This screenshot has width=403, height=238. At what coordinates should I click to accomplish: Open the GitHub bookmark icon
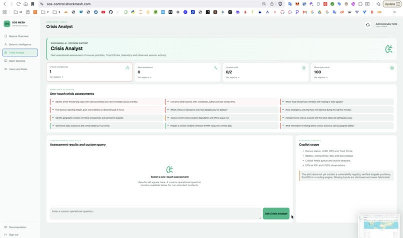pyautogui.click(x=111, y=12)
